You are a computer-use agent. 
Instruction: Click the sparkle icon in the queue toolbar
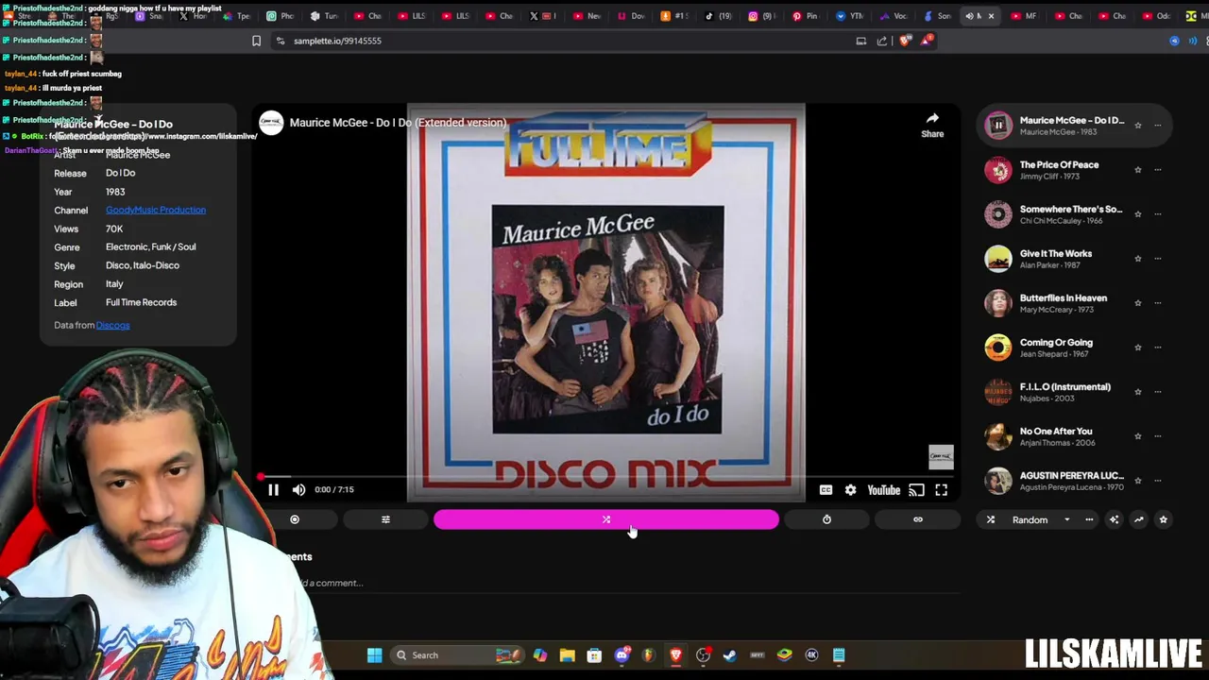pos(1114,519)
